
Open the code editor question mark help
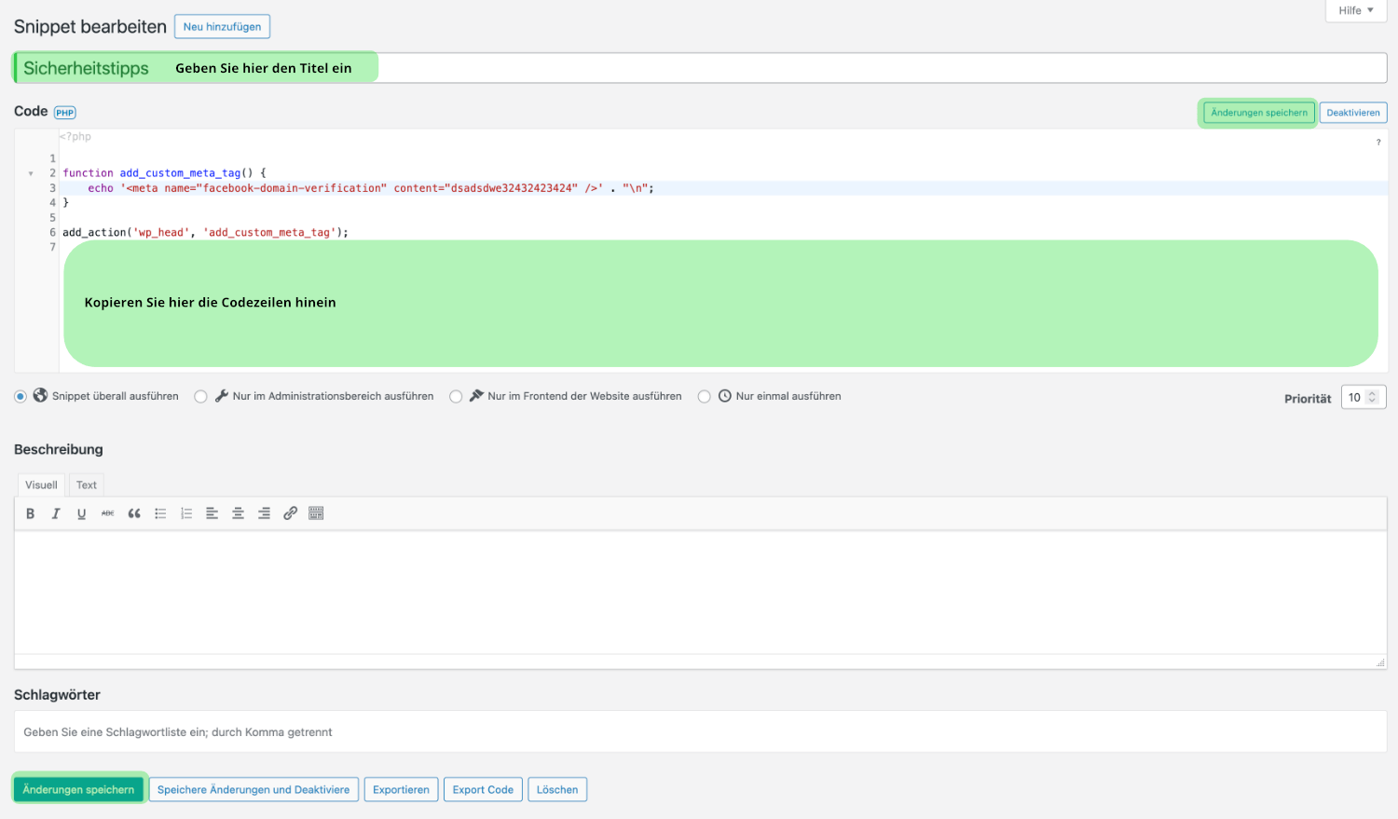coord(1378,143)
